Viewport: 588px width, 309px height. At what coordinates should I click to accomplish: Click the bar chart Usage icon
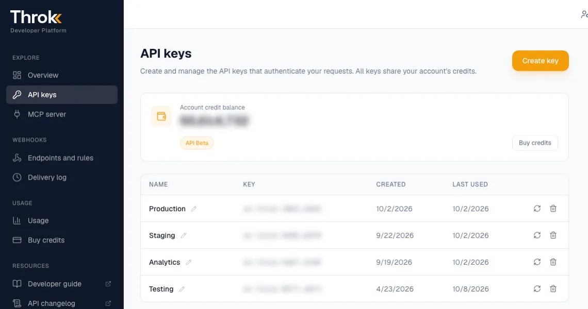tap(17, 220)
